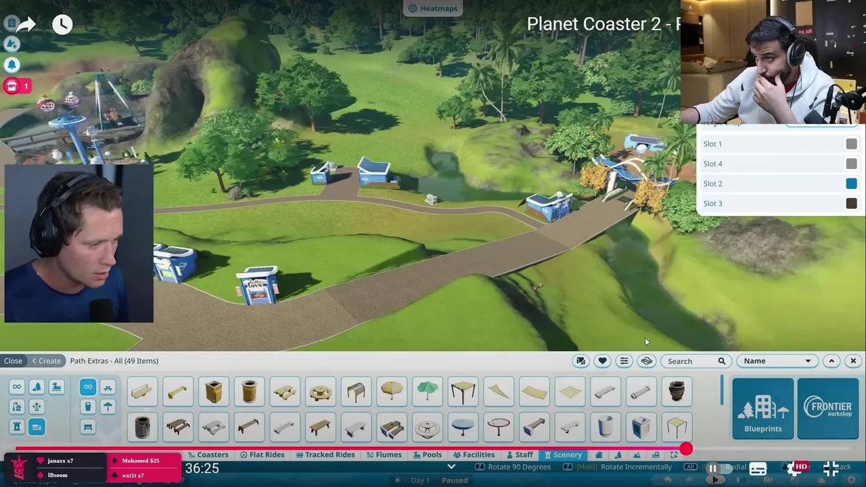The height and width of the screenshot is (487, 866).
Task: Filter by picnic table type
Action: point(108,387)
